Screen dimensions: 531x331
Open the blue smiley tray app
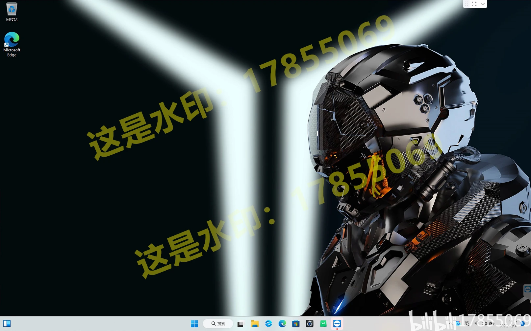point(458,324)
